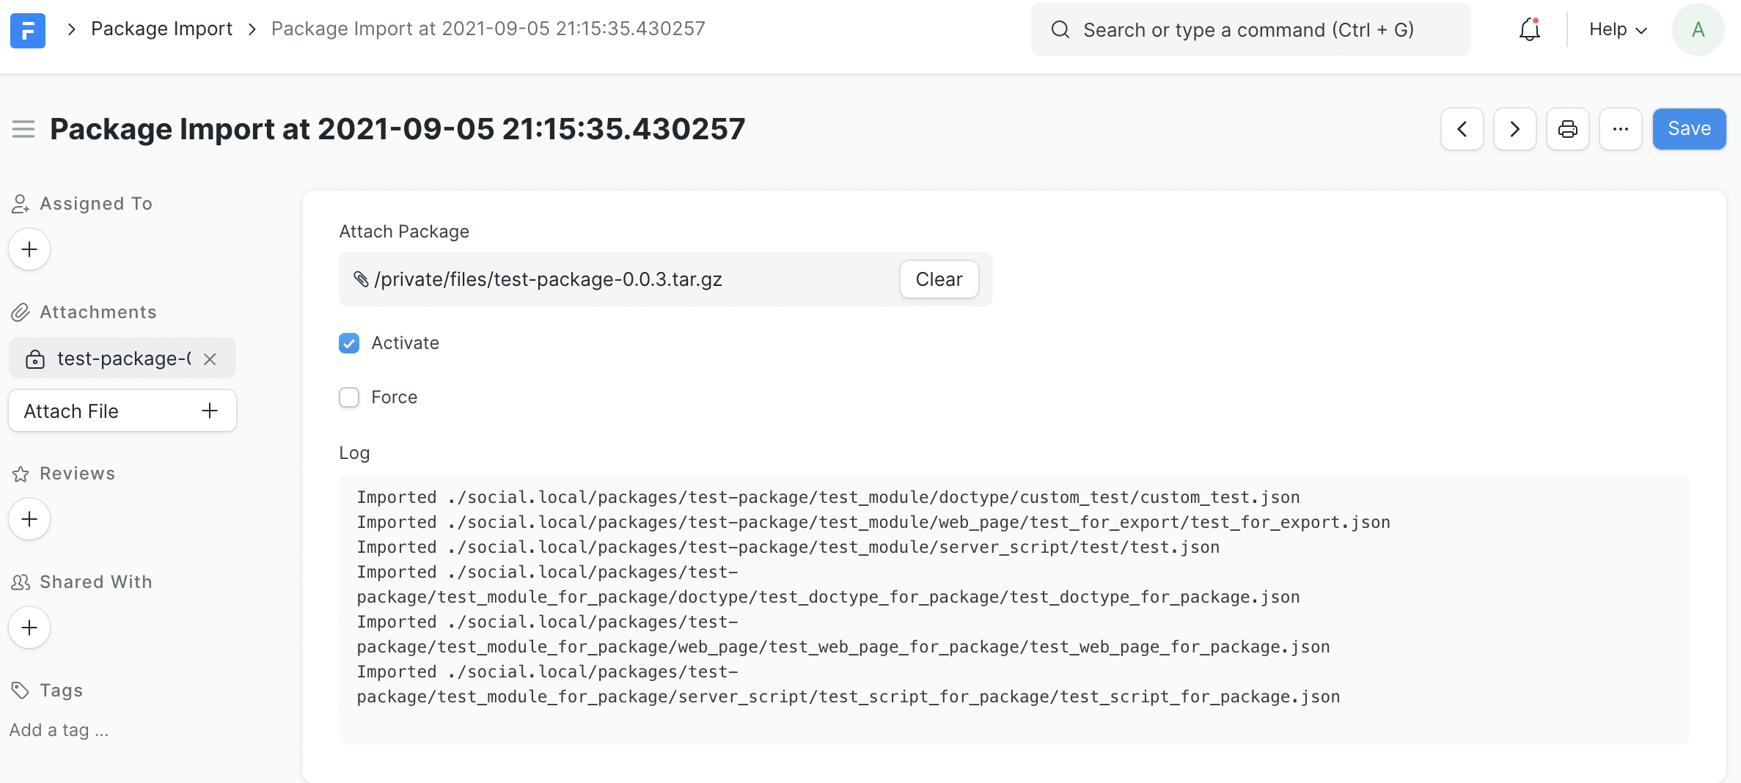
Task: Print this Package Import document
Action: (1568, 128)
